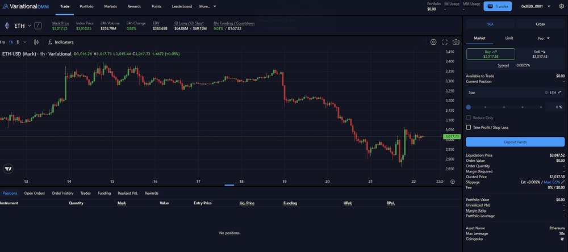This screenshot has width=568, height=252.
Task: Swap size unit from ETH
Action: click(x=559, y=93)
